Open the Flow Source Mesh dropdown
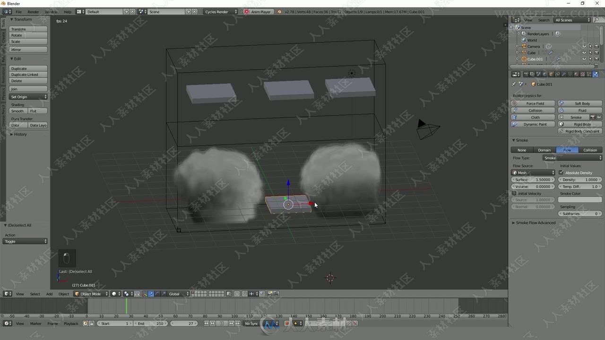The width and height of the screenshot is (605, 340). (x=533, y=172)
